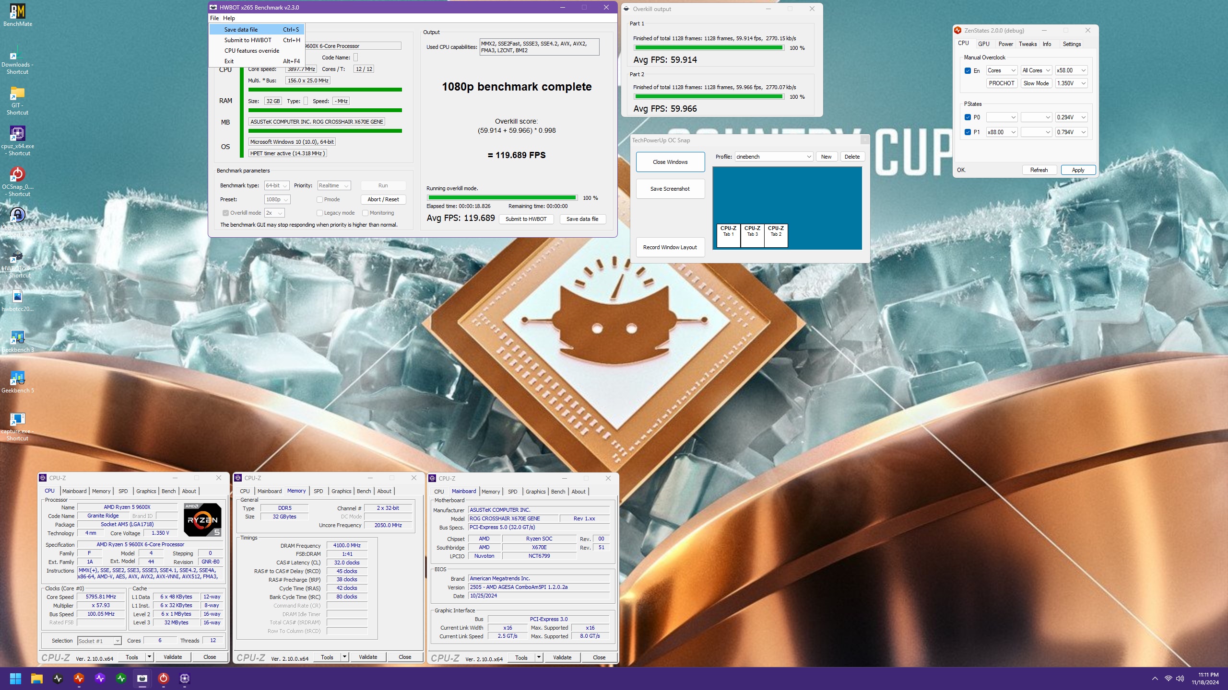
Task: Click red pulse monitor taskbar icon
Action: click(x=79, y=678)
